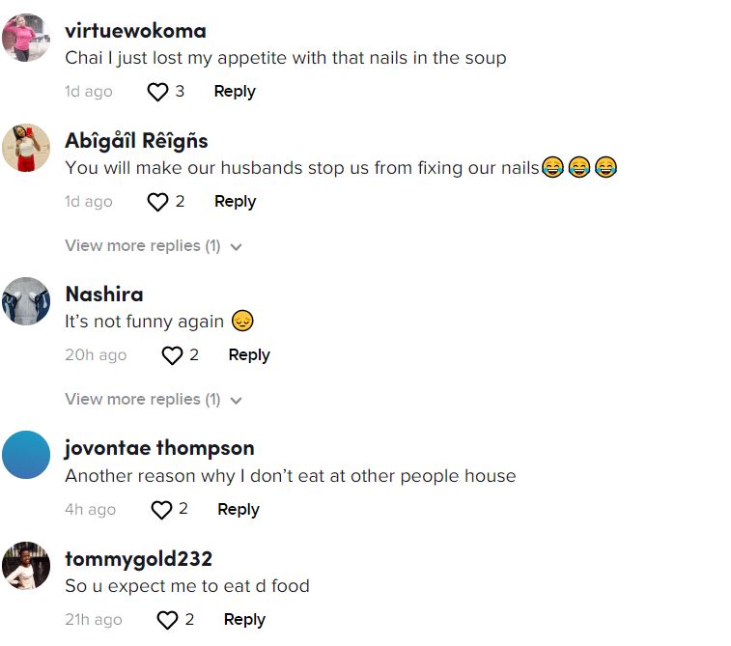
Task: Like tommygold232's comment with the heart icon
Action: (167, 620)
